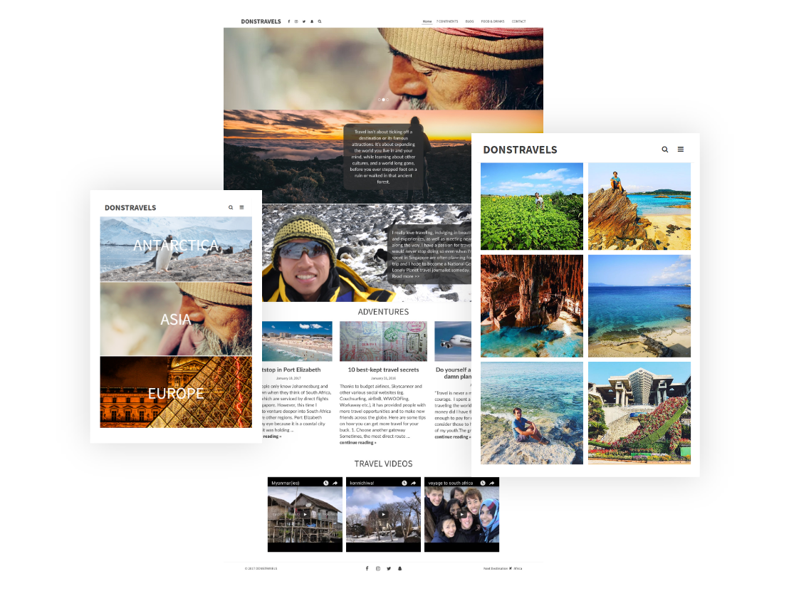Click the 'January 31, 2016' post date

[x=383, y=378]
